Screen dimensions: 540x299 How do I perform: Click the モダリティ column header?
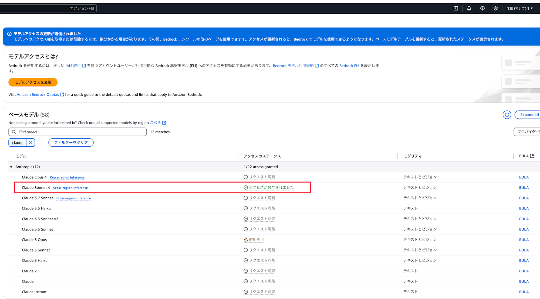[413, 156]
